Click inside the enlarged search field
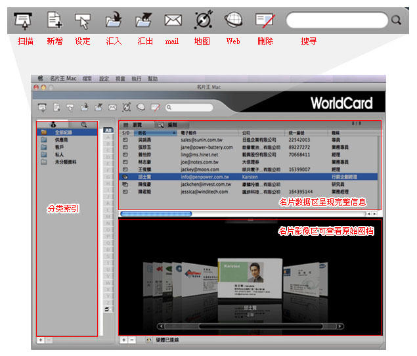This screenshot has width=417, height=356. 337,20
